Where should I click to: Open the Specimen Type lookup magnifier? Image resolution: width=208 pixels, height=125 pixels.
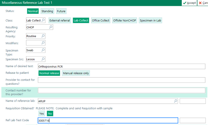(43, 50)
